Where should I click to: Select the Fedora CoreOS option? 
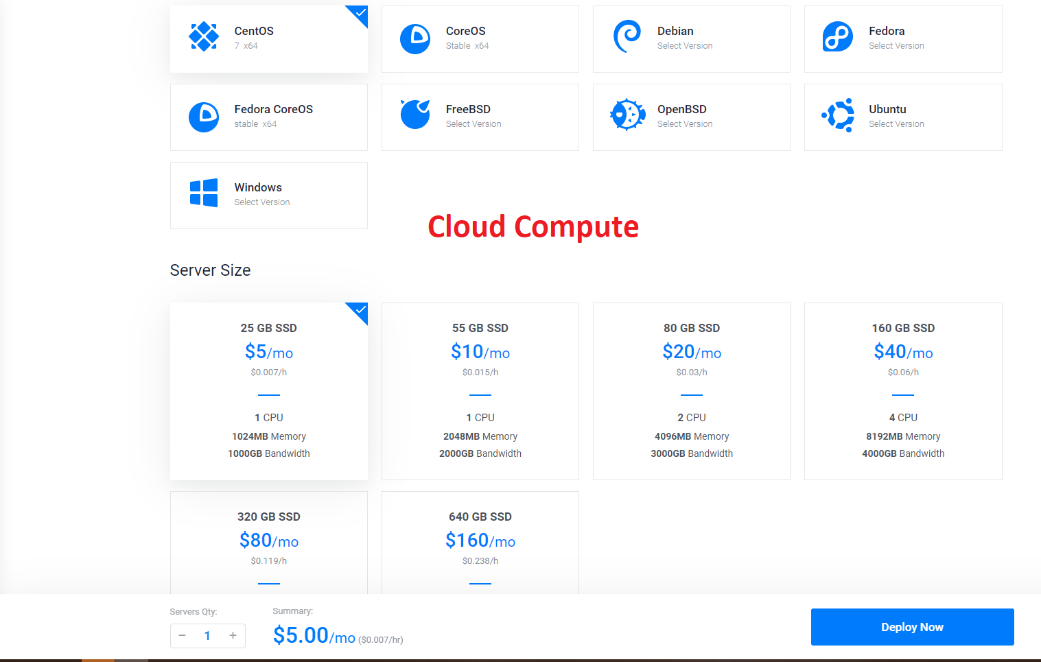coord(268,117)
